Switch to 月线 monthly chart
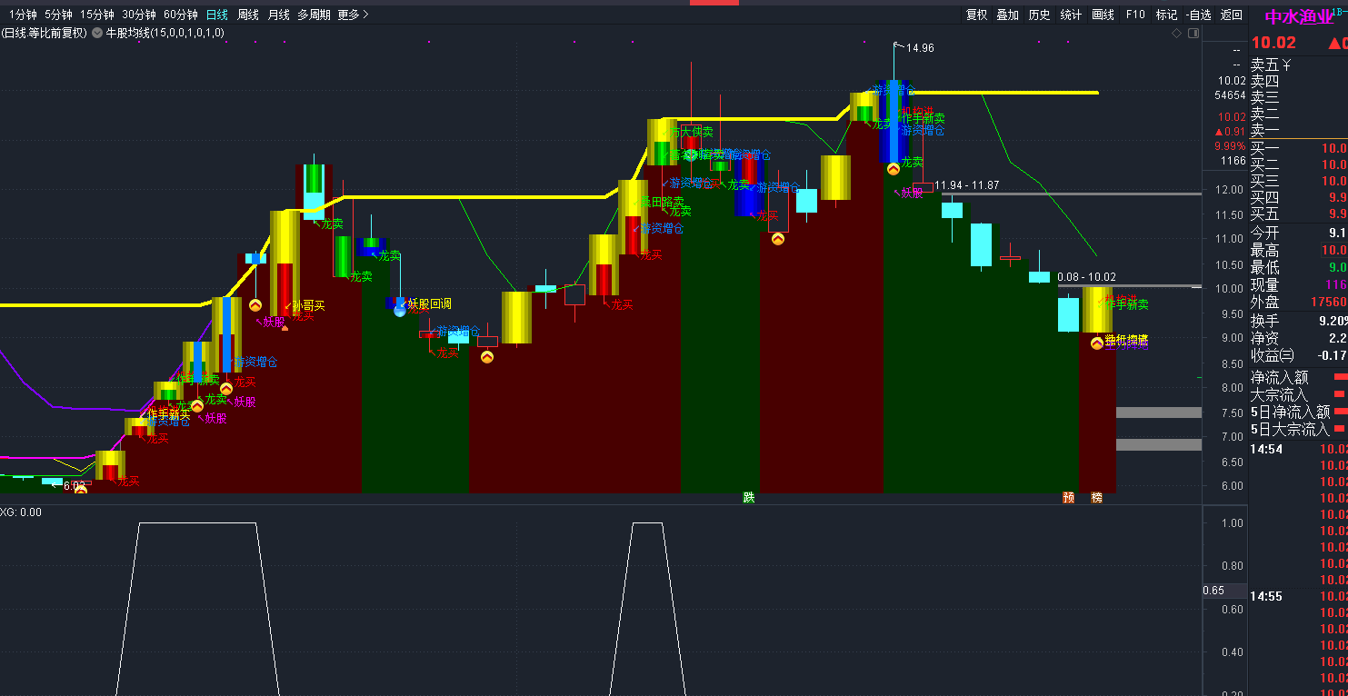Screen dimensions: 1348x696 pyautogui.click(x=278, y=15)
